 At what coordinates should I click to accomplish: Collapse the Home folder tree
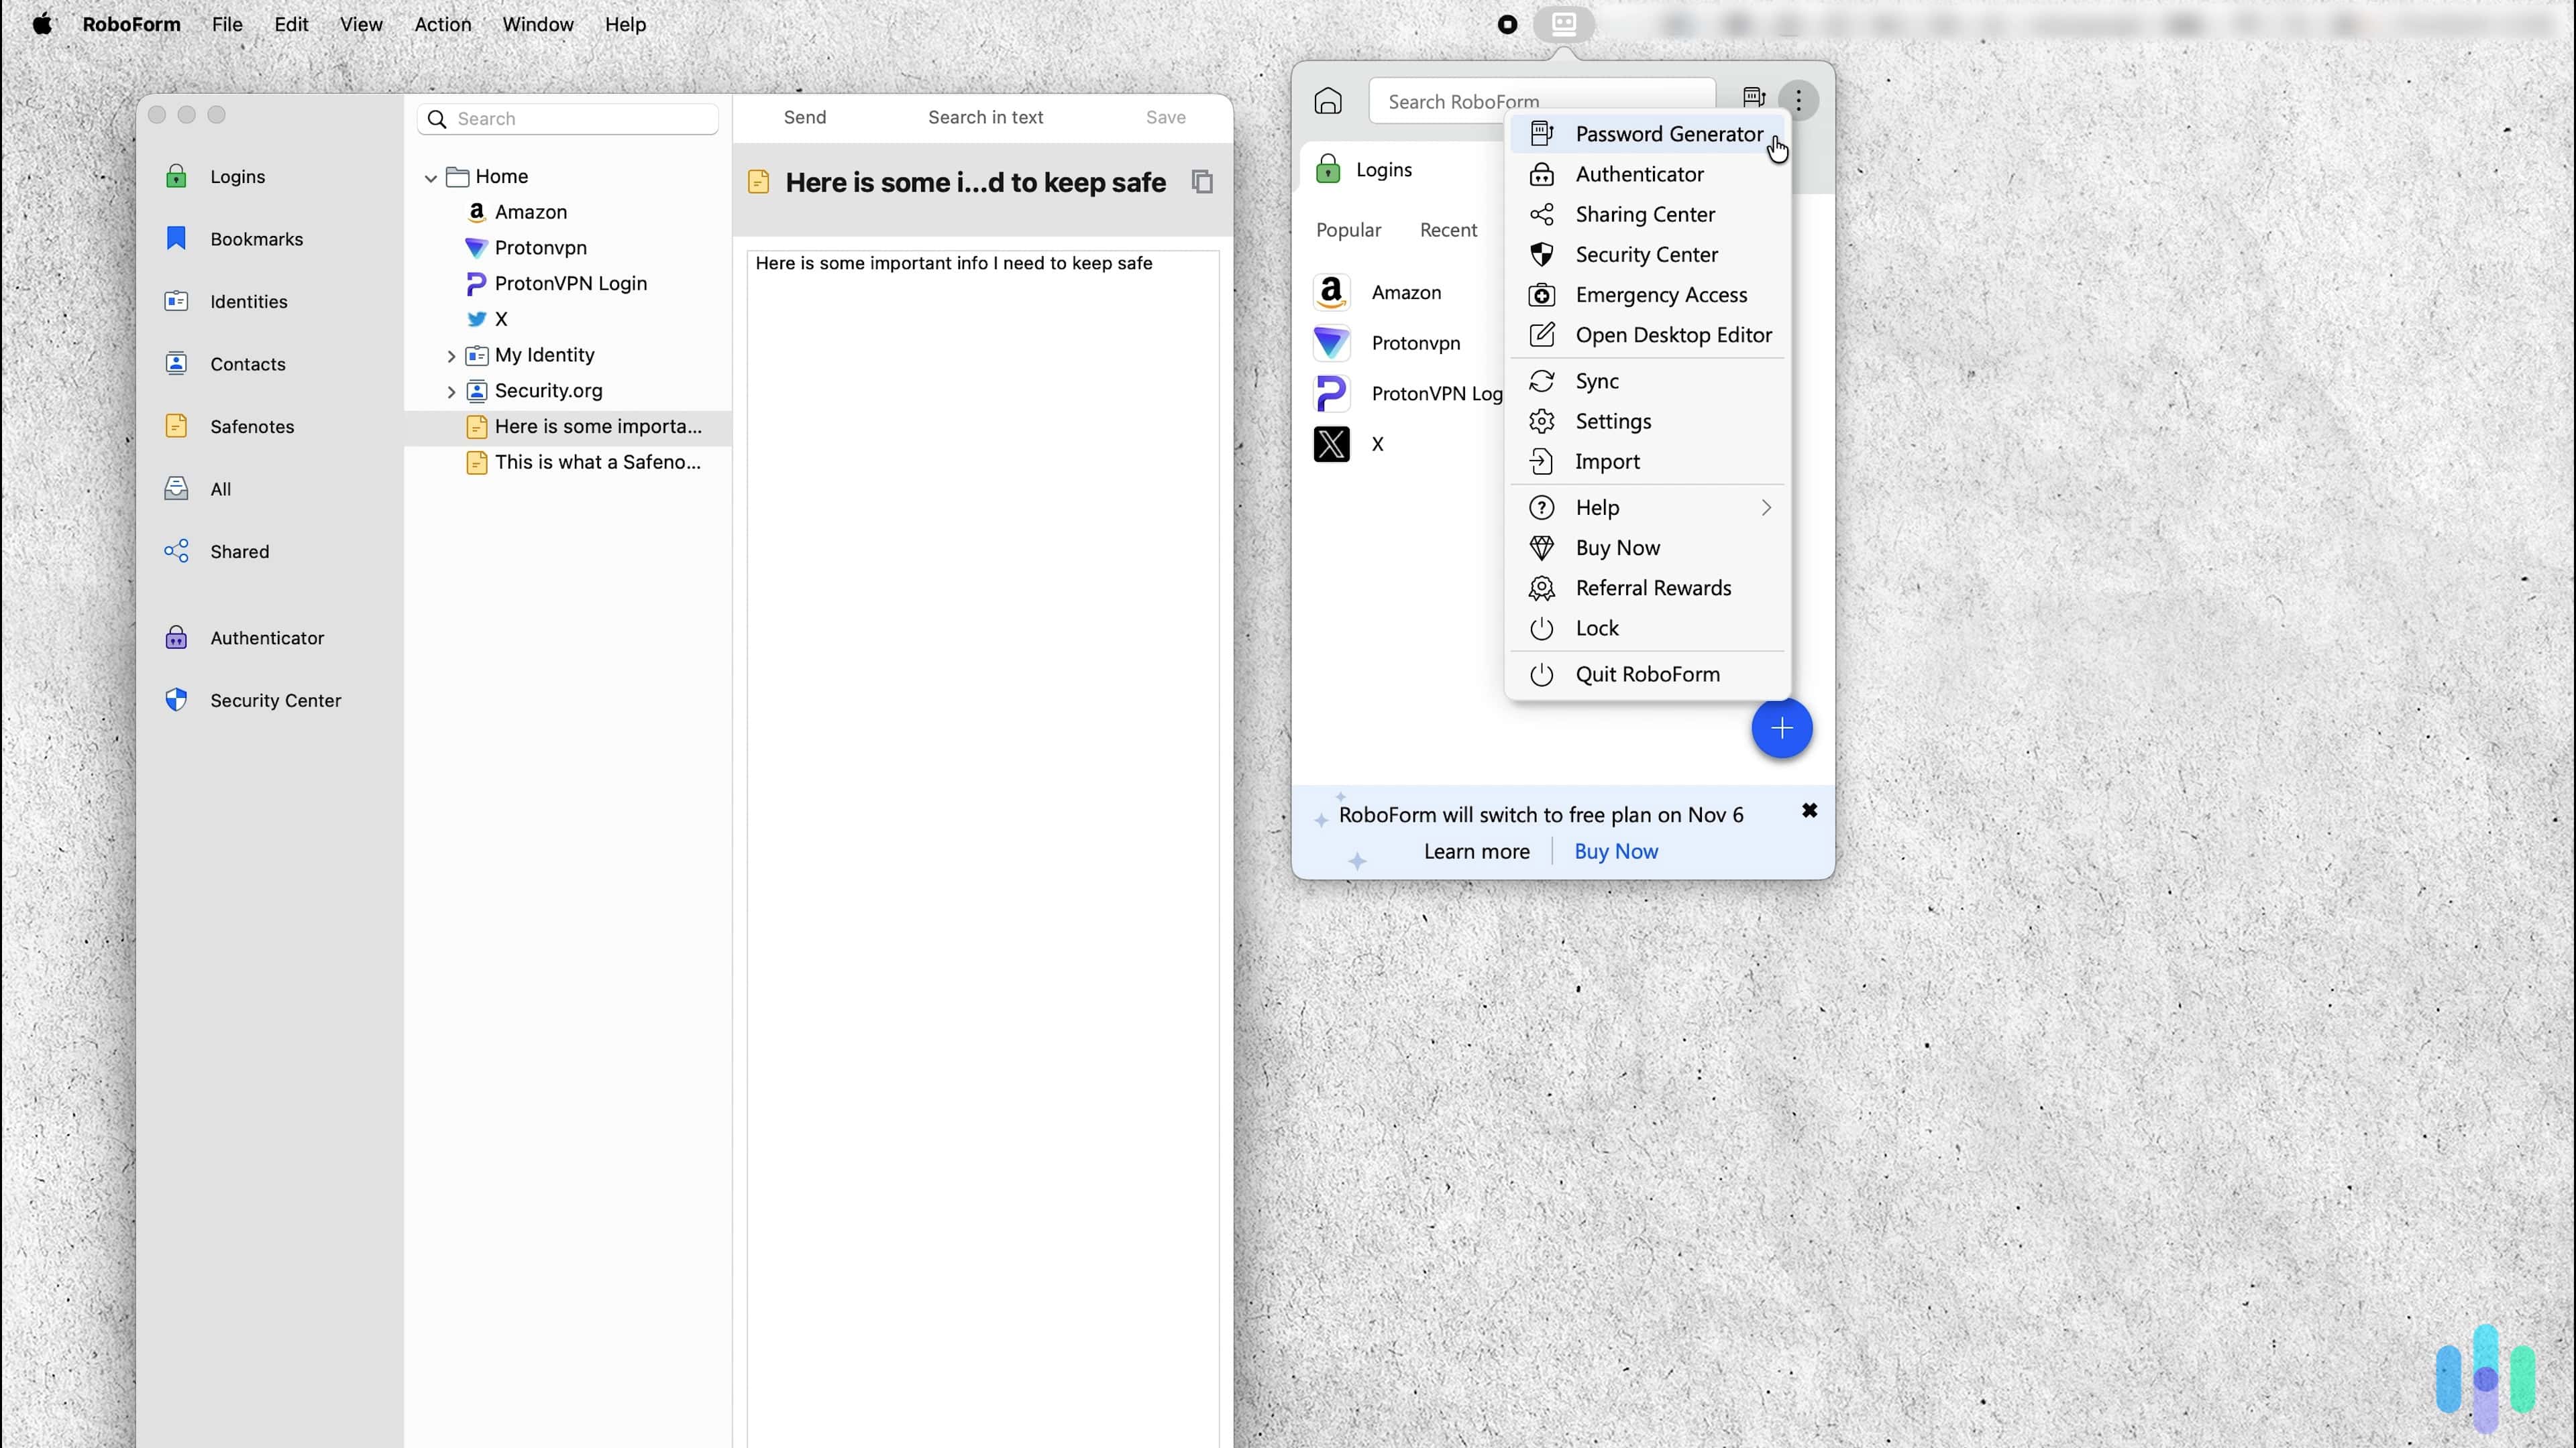click(430, 177)
